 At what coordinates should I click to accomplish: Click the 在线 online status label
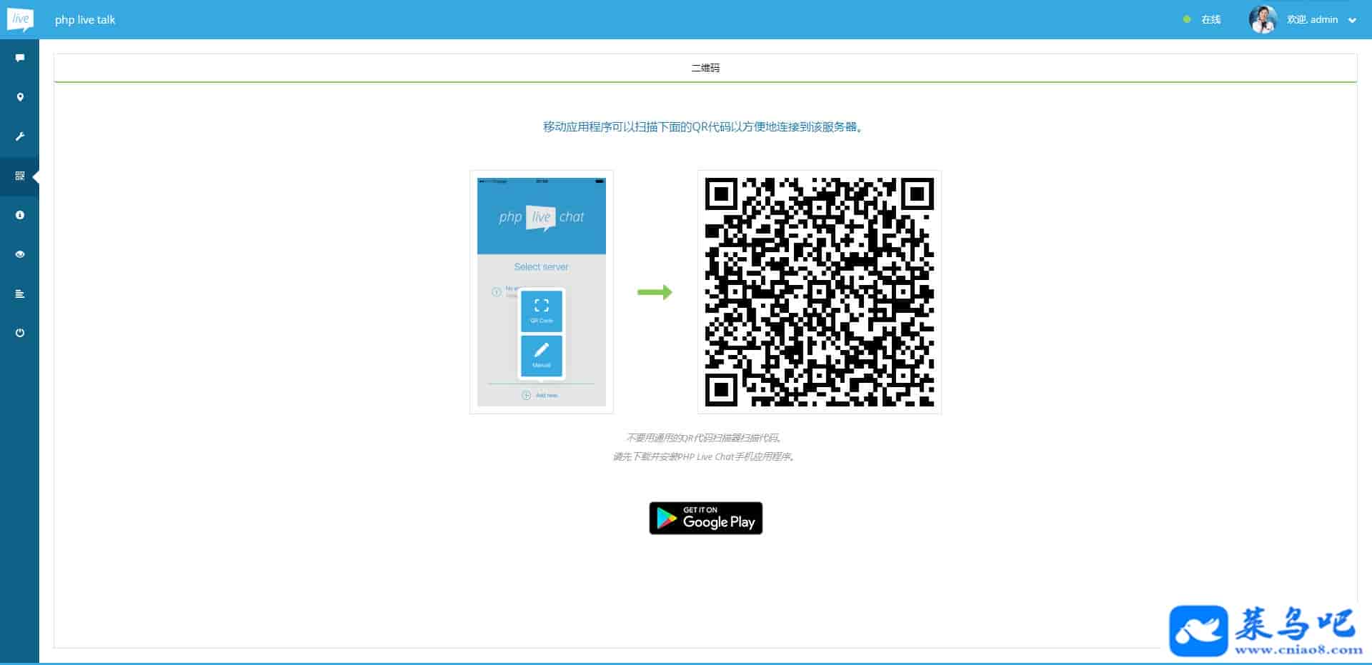[x=1211, y=19]
